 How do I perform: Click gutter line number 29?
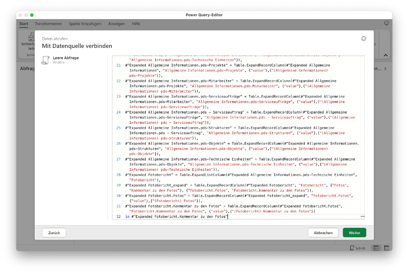118,185
